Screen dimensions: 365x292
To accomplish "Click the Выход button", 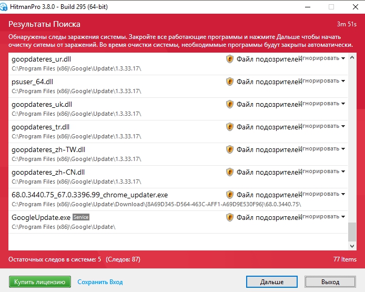I will (x=330, y=282).
